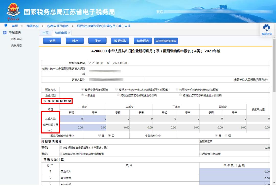Switch to the 主页 tab
This screenshot has width=276, height=187.
tap(45, 33)
